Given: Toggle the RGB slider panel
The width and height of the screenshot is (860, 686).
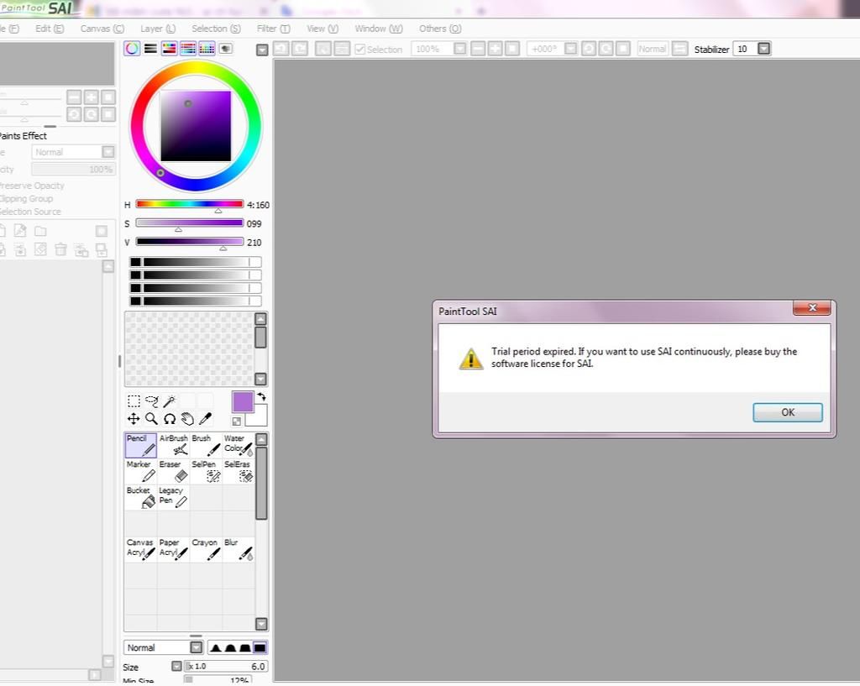Looking at the screenshot, I should pos(150,49).
